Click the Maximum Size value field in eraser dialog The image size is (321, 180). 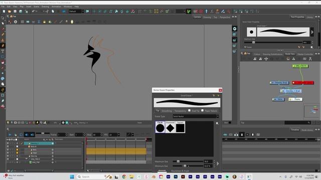tap(208, 161)
